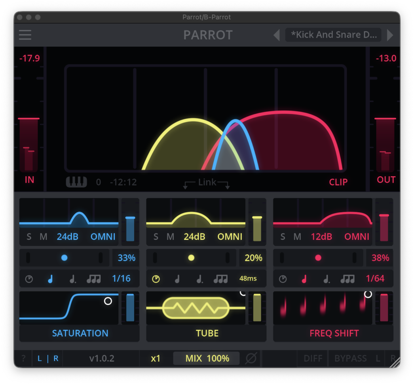The image size is (414, 384).
Task: Mute the yellow Tube band
Action: coord(171,237)
